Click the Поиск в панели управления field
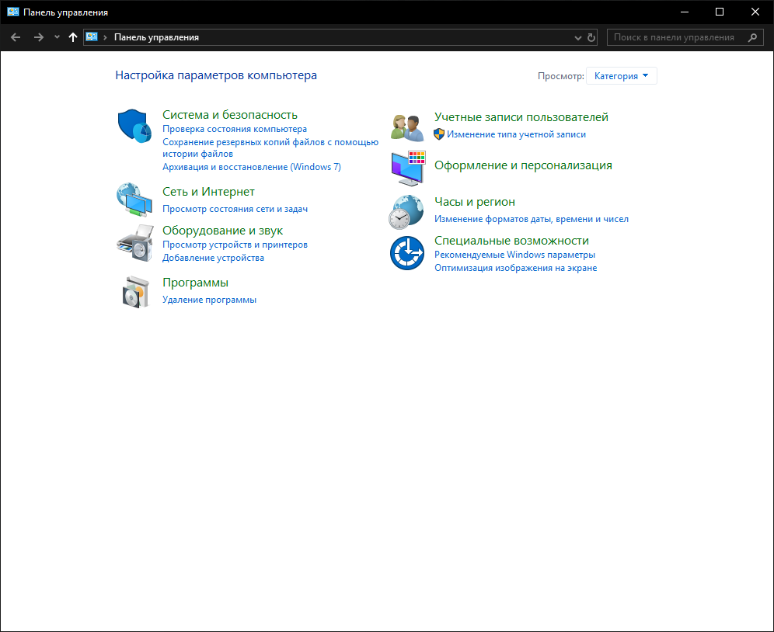 [x=685, y=37]
